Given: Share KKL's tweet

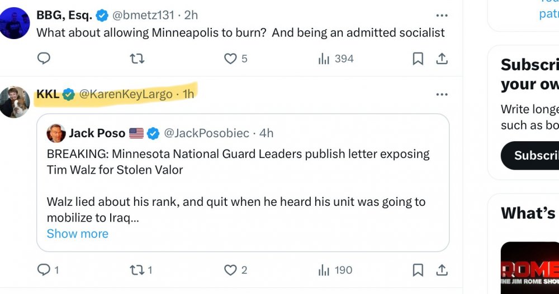Looking at the screenshot, I should coord(442,271).
